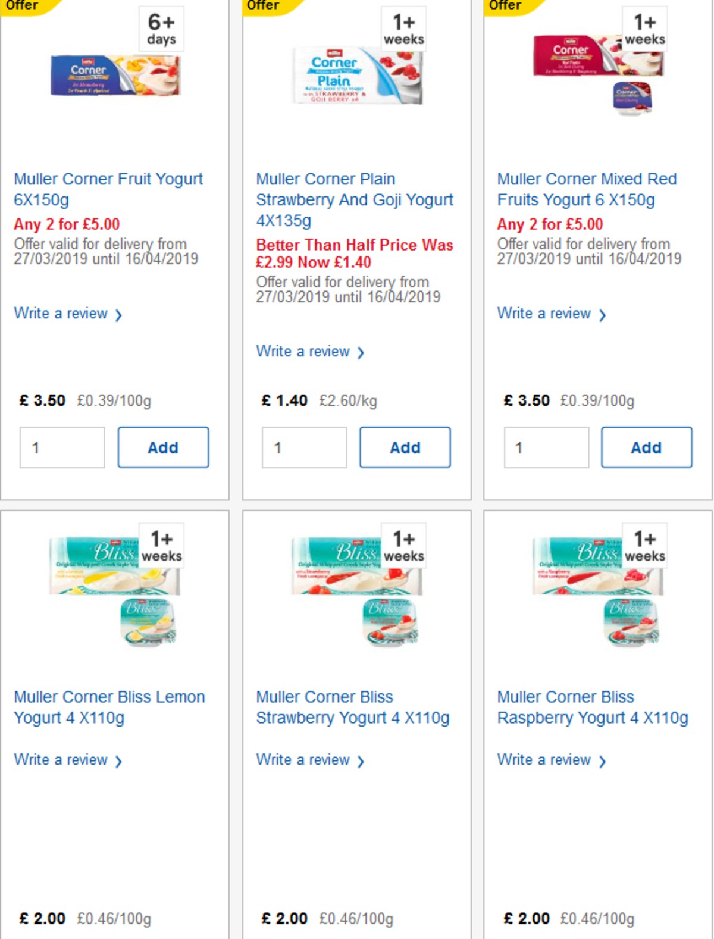Viewport: 714px width, 939px height.
Task: Open Muller Corner Bliss Lemon product page
Action: point(109,707)
